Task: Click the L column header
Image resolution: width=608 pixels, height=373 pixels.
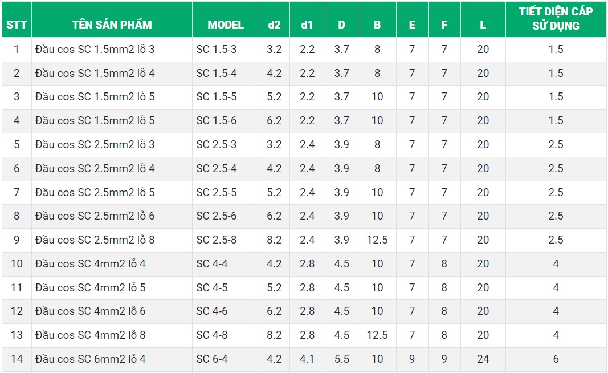Action: (x=483, y=25)
